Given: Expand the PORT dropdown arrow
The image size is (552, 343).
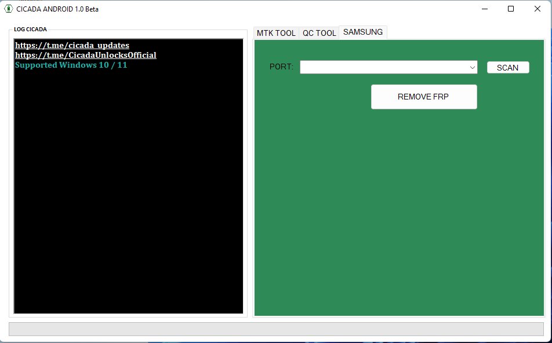Looking at the screenshot, I should click(x=472, y=68).
